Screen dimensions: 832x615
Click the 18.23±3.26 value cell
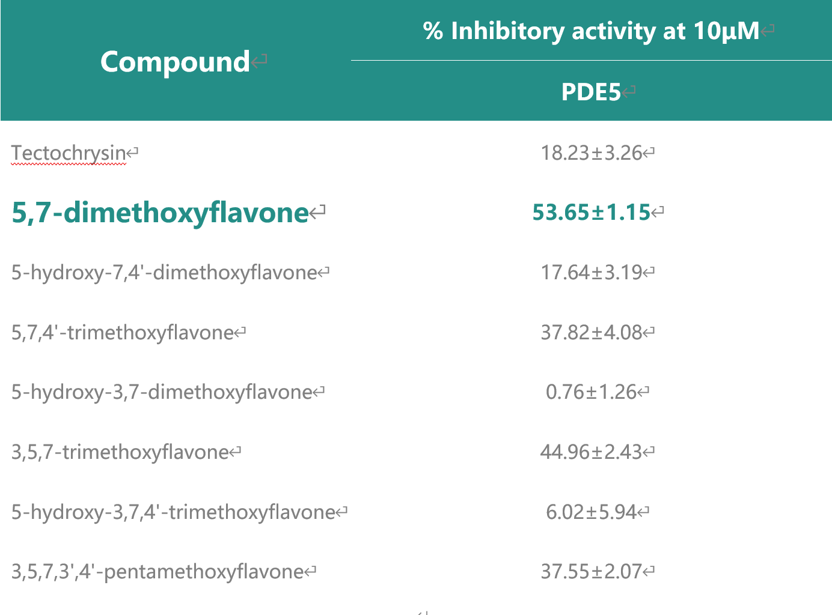[x=592, y=153]
